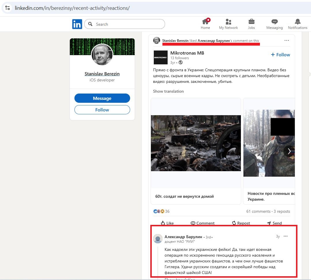
Task: Open the My Network icon
Action: (228, 24)
